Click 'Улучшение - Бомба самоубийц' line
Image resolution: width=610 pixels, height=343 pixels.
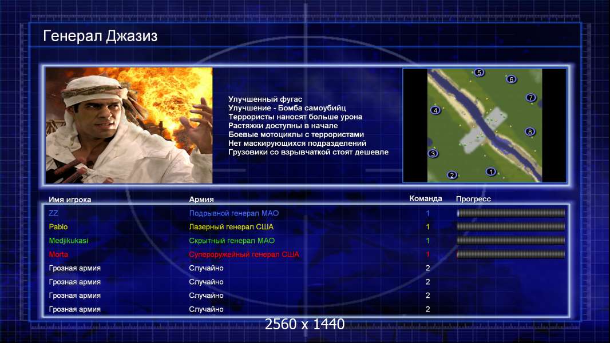[287, 108]
